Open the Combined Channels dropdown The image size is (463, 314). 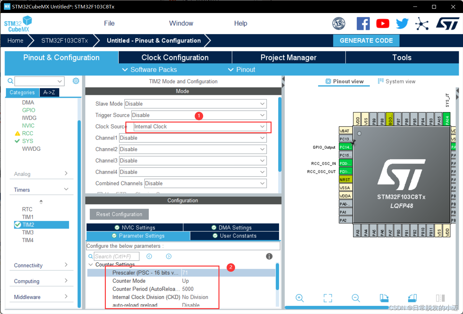205,183
